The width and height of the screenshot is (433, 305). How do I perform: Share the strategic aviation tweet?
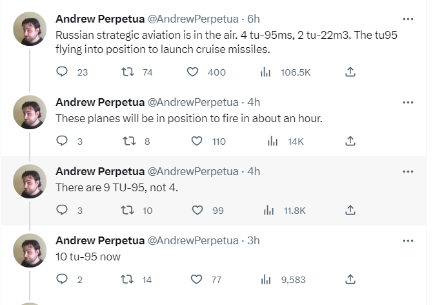(x=350, y=72)
